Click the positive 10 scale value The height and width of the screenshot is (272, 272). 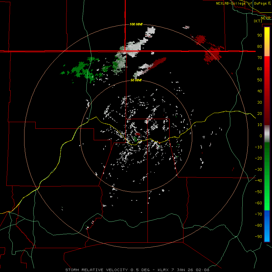click(x=260, y=125)
